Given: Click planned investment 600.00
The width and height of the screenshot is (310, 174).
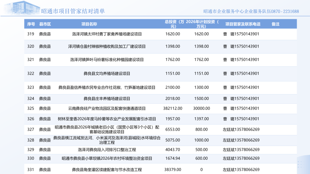Looking at the screenshot, I should (x=201, y=158).
